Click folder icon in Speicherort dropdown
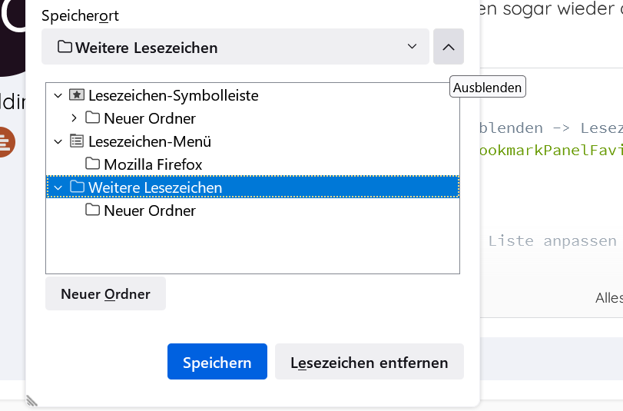This screenshot has height=411, width=623. pos(65,48)
